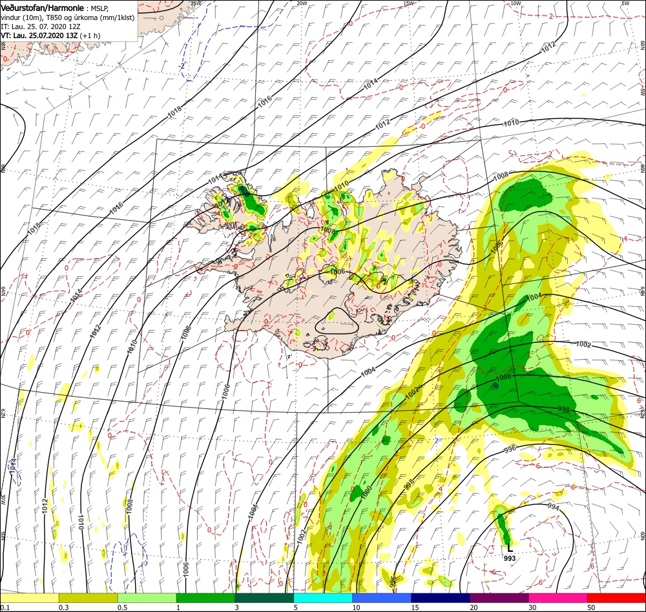
Task: Click the green 1–3 mm legend swatch
Action: [x=205, y=598]
